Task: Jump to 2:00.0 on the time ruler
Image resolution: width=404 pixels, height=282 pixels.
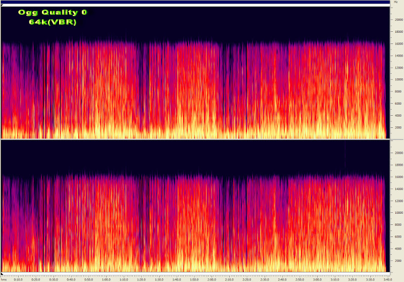Action: click(212, 279)
